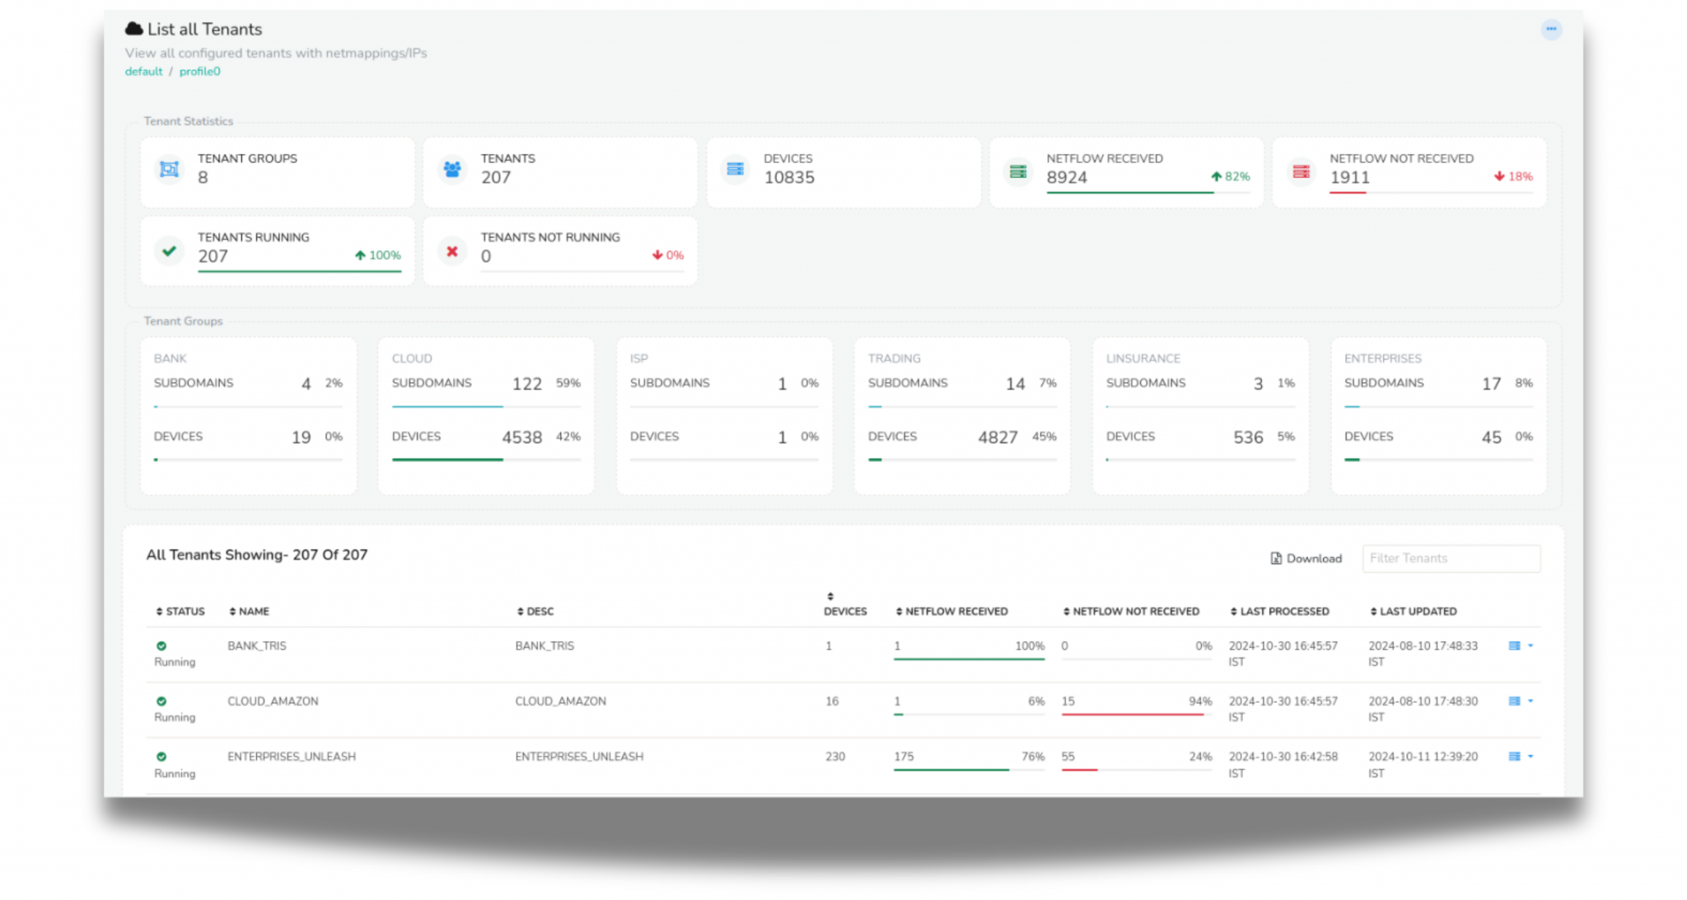Sort by NETFLOW NOT RECEIVED column

point(1131,612)
